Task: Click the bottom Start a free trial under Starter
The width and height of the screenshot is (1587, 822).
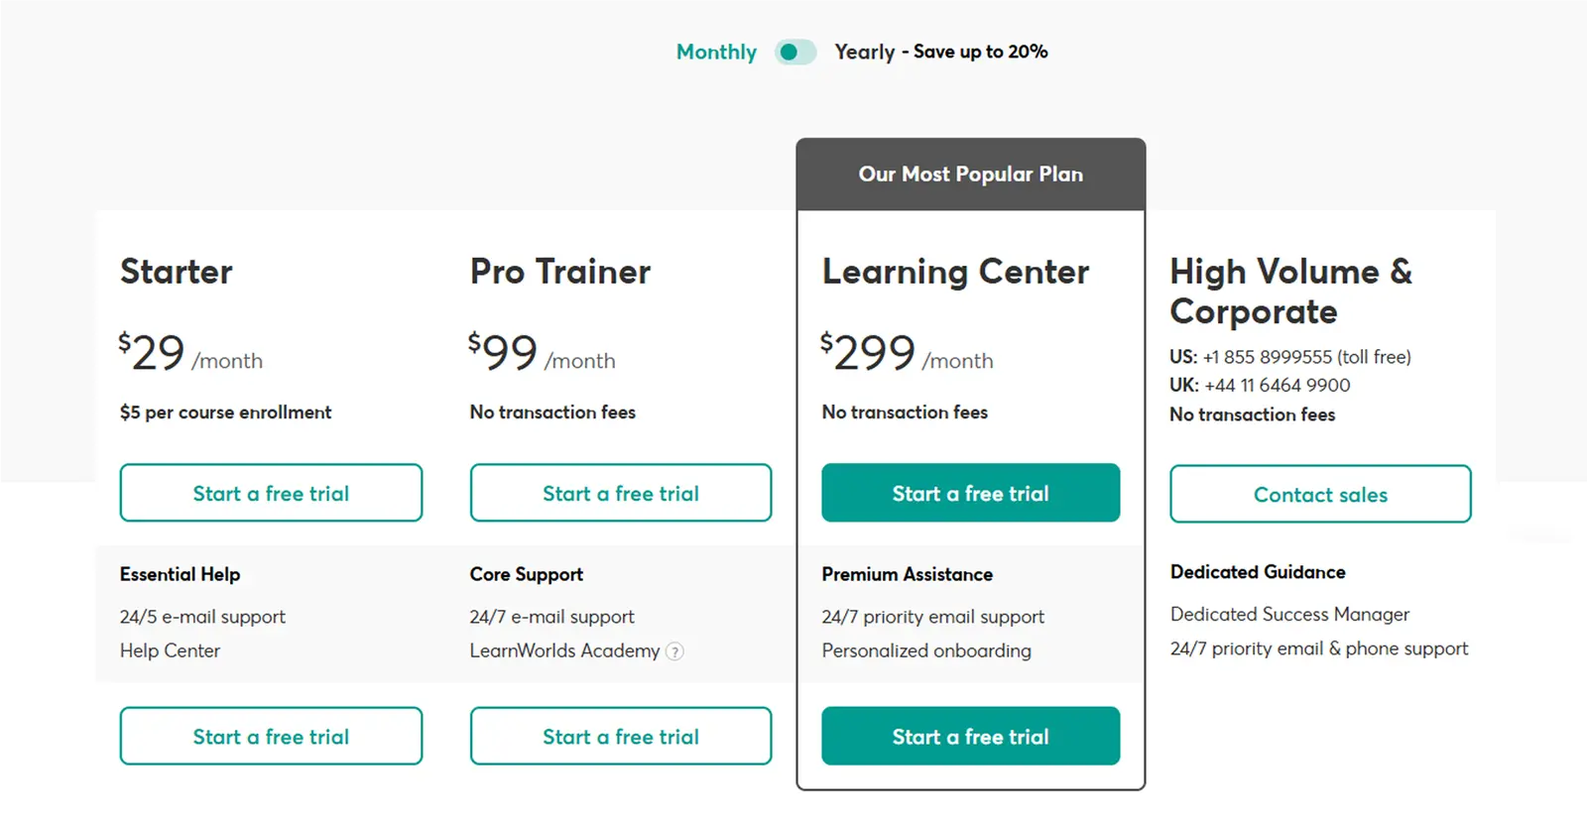Action: point(271,736)
